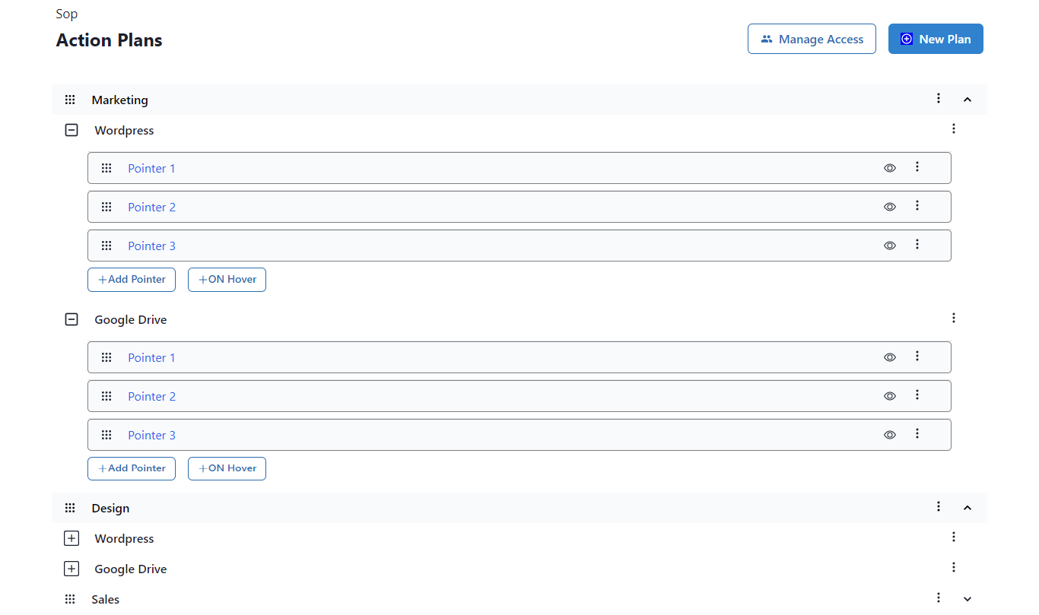Click the ON Hover button under Wordpress

tap(227, 279)
